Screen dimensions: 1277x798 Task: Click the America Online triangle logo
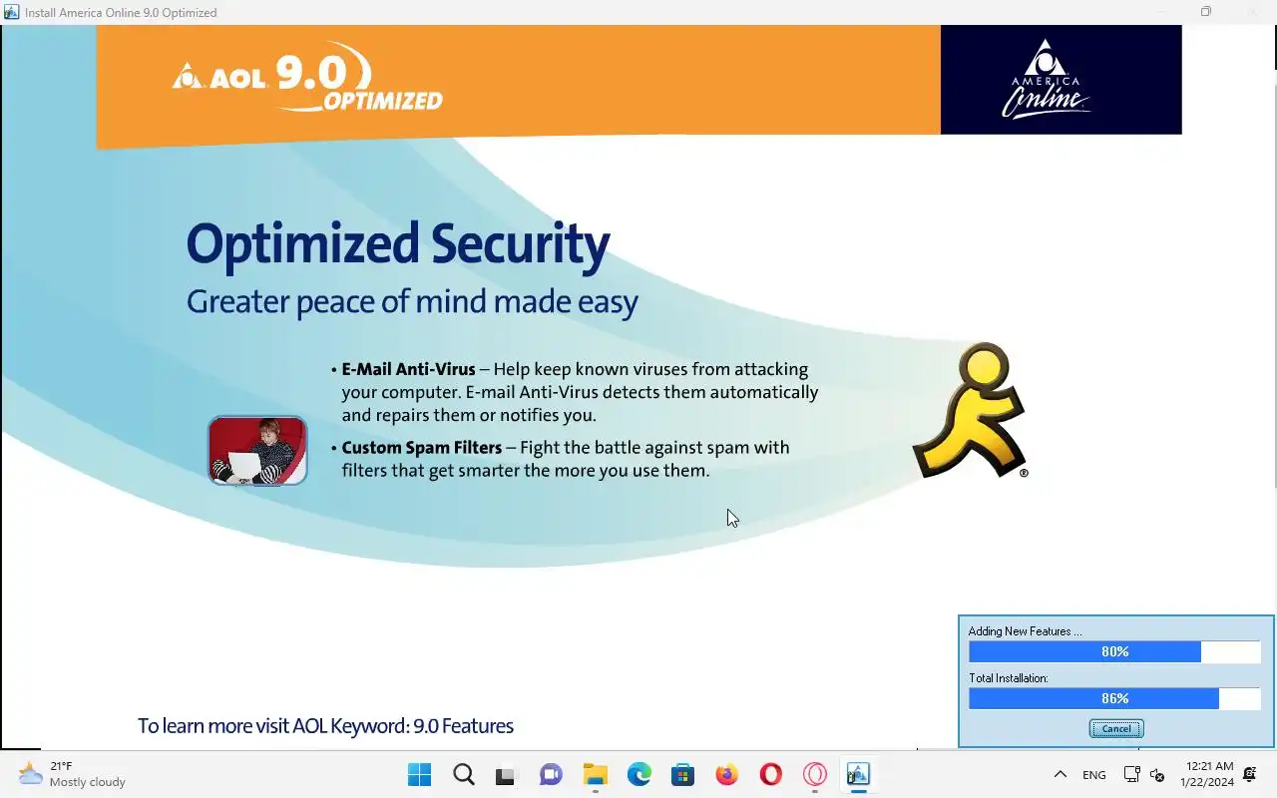(x=1045, y=79)
